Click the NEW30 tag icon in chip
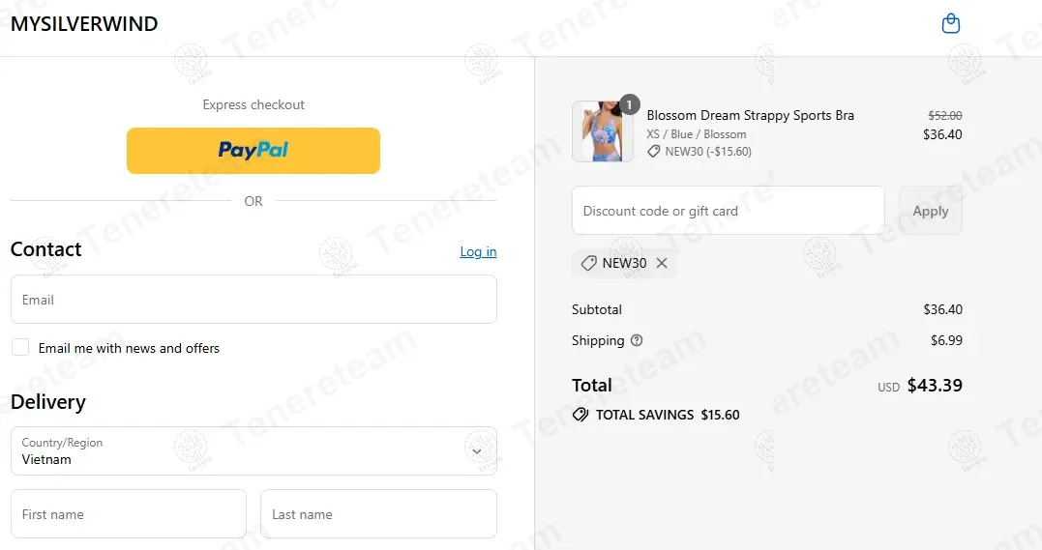Viewport: 1042px width, 550px height. click(x=588, y=263)
